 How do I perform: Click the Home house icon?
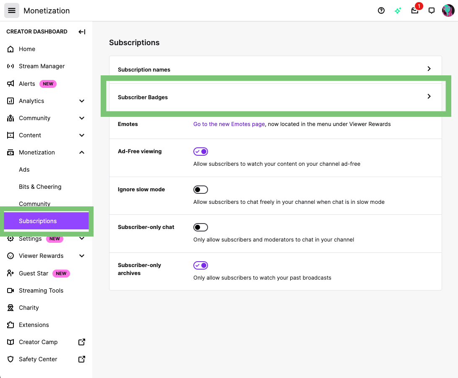click(10, 49)
